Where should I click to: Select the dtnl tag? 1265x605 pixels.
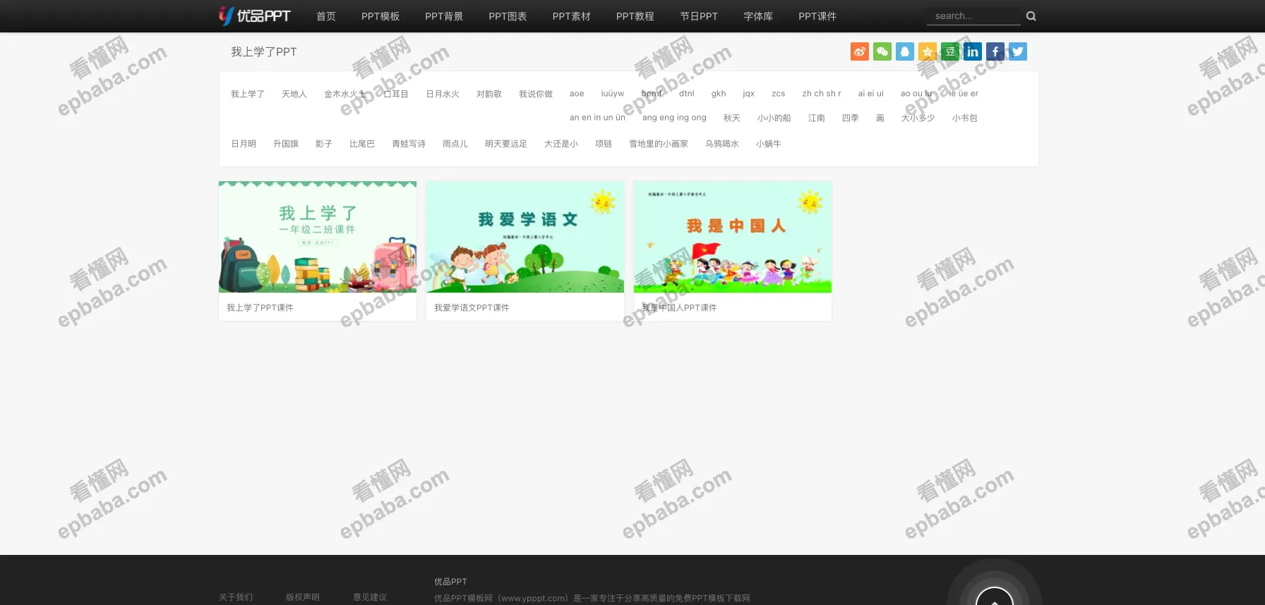coord(687,94)
